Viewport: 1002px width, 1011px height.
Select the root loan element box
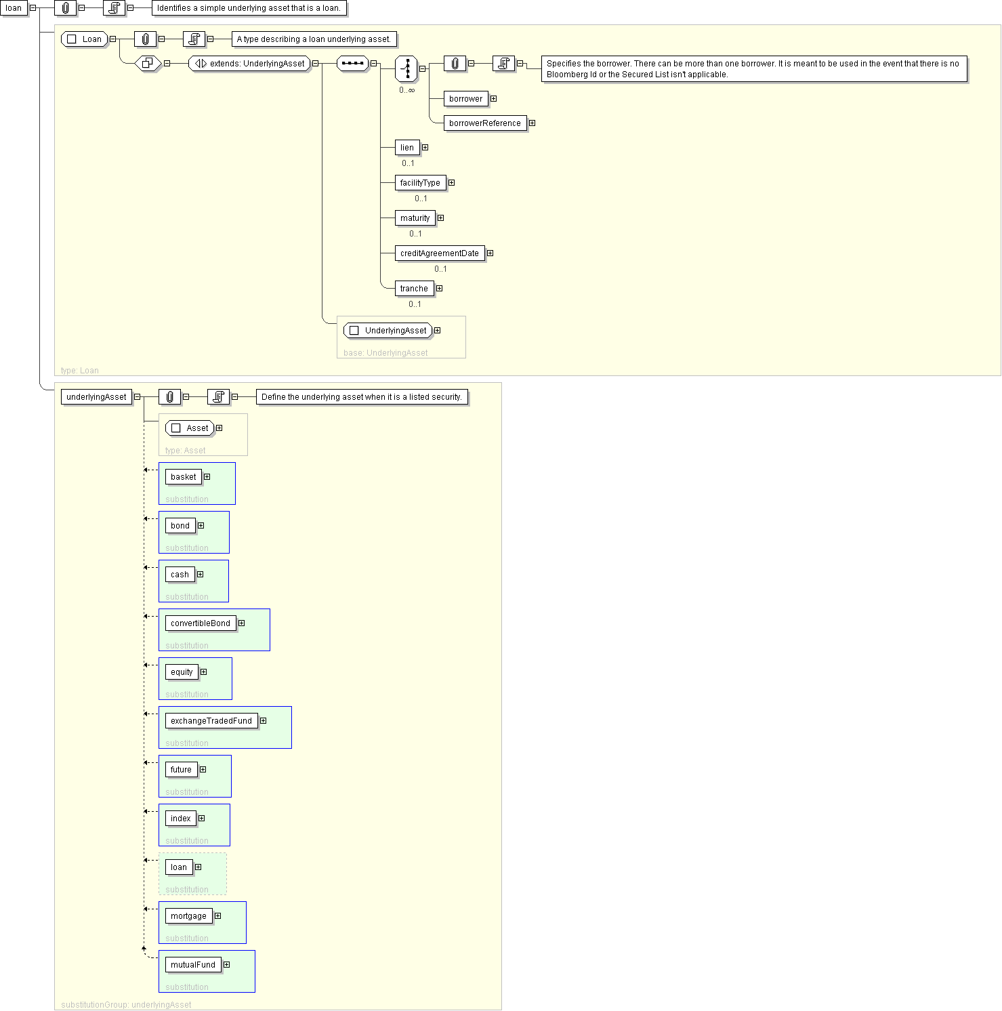point(14,8)
